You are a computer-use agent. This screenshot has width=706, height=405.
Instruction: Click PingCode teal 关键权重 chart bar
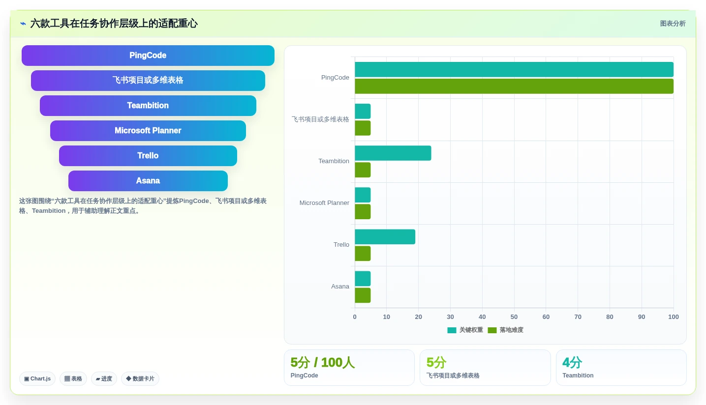tap(514, 69)
